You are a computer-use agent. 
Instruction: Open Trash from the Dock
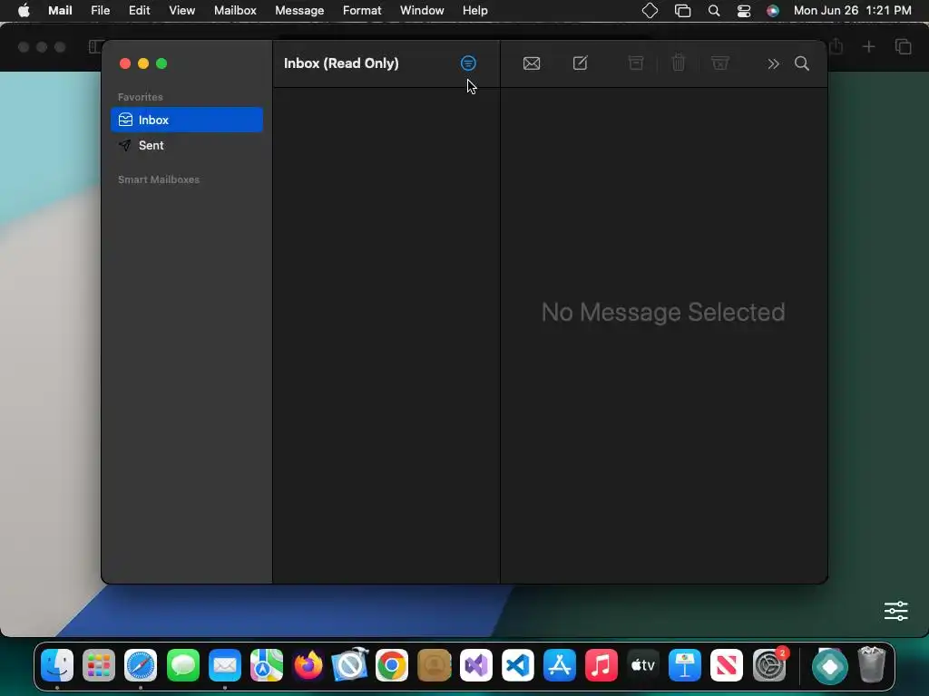(x=871, y=665)
